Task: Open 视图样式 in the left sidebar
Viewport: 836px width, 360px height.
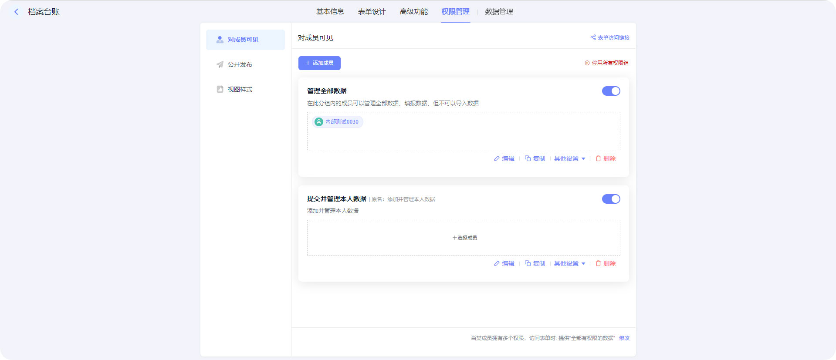Action: pyautogui.click(x=240, y=89)
